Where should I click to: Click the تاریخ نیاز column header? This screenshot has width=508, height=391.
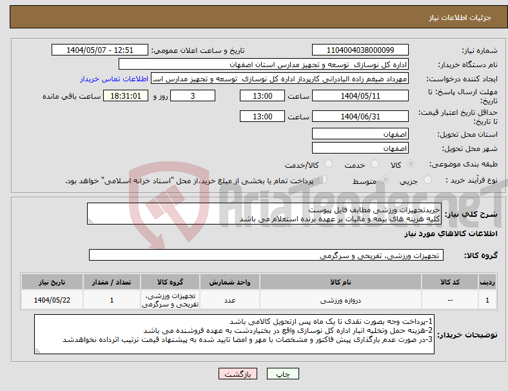[52, 282]
